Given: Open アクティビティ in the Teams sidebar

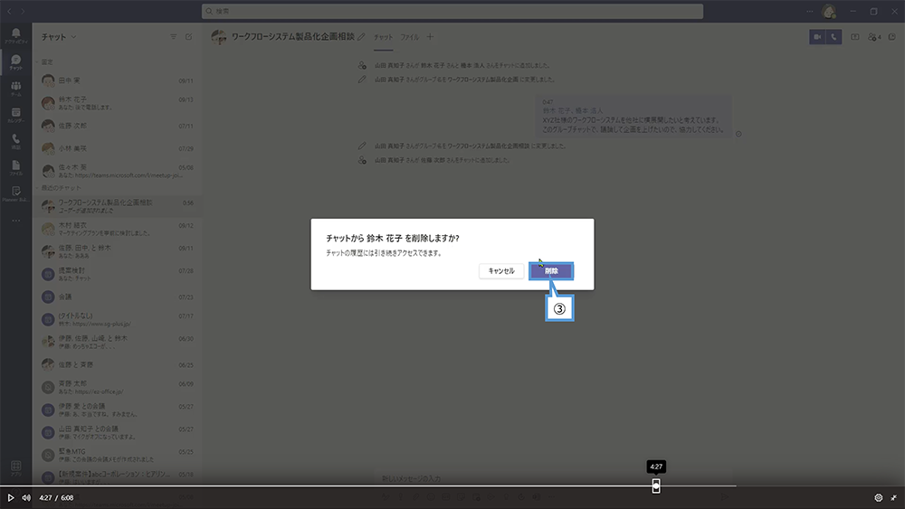Looking at the screenshot, I should [15, 36].
